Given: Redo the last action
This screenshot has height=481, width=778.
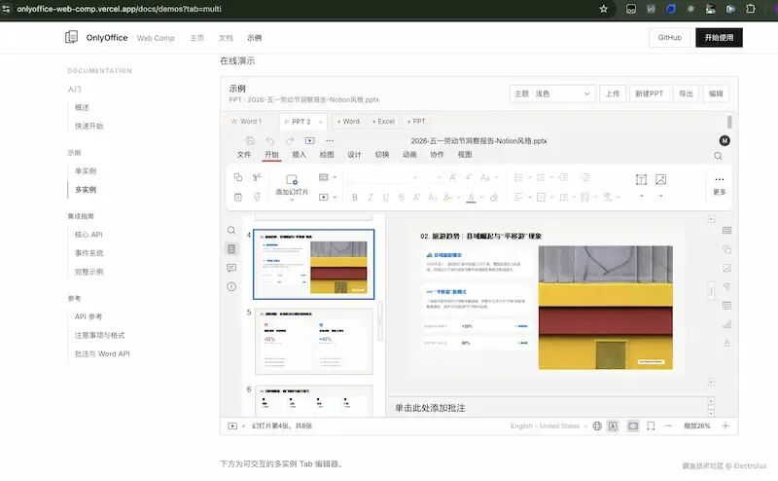Looking at the screenshot, I should pyautogui.click(x=290, y=140).
